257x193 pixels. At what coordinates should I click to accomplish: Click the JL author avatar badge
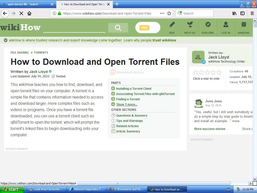coord(198,57)
